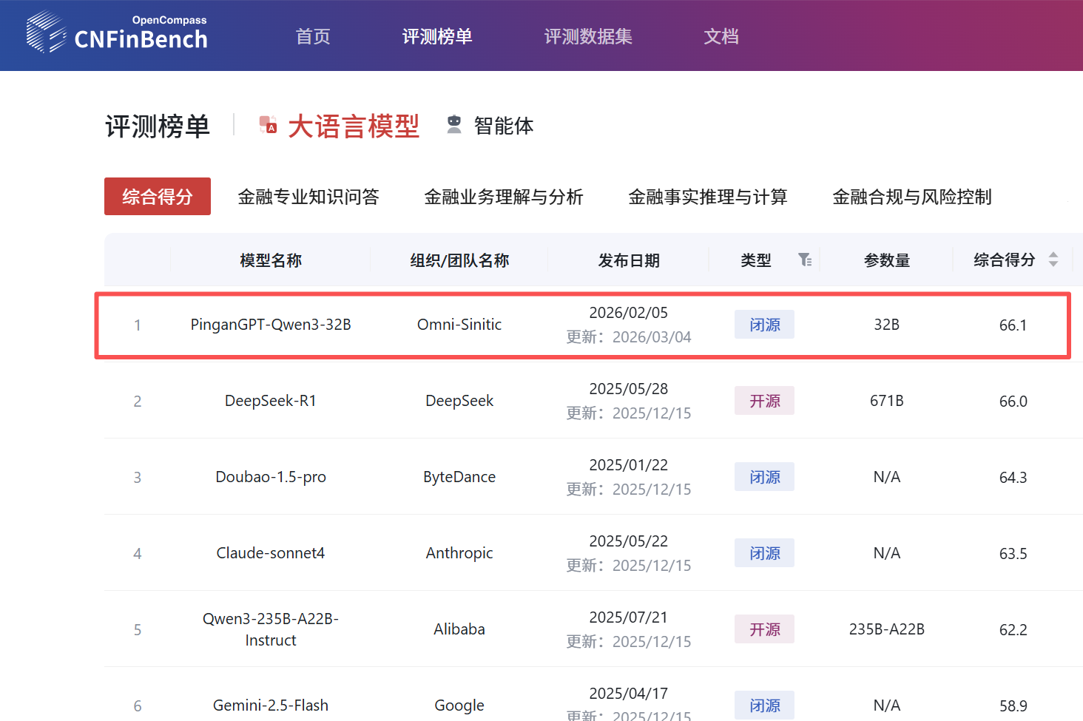This screenshot has width=1083, height=721.
Task: Click the robot agent icon
Action: [x=454, y=125]
